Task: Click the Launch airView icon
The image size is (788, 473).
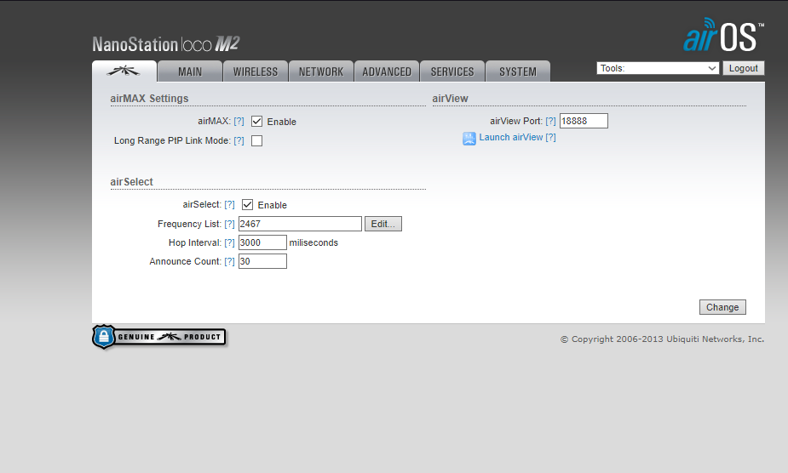Action: (469, 139)
